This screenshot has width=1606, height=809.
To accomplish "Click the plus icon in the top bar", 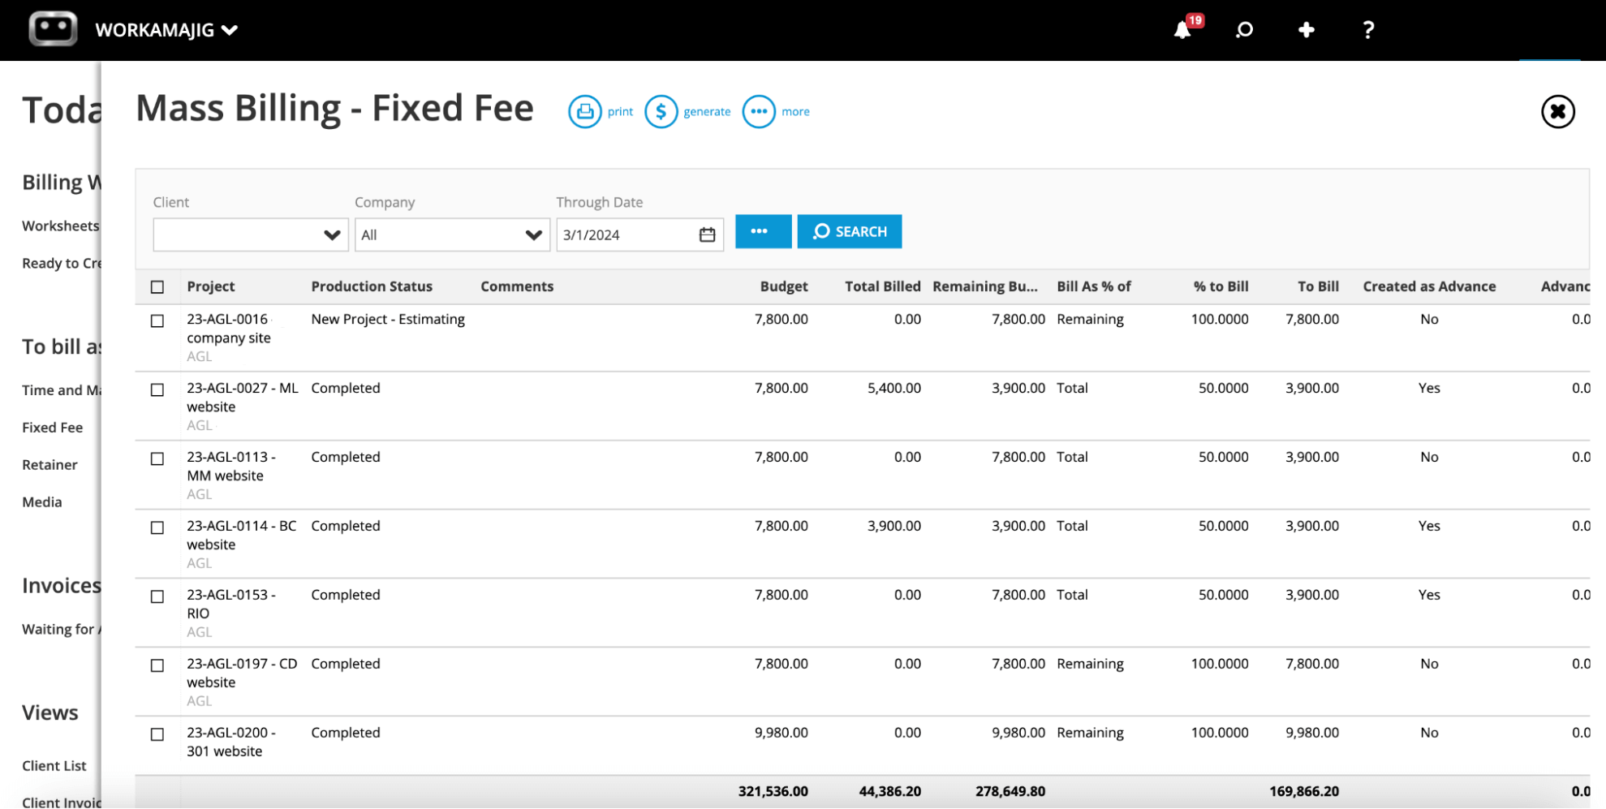I will click(x=1306, y=30).
